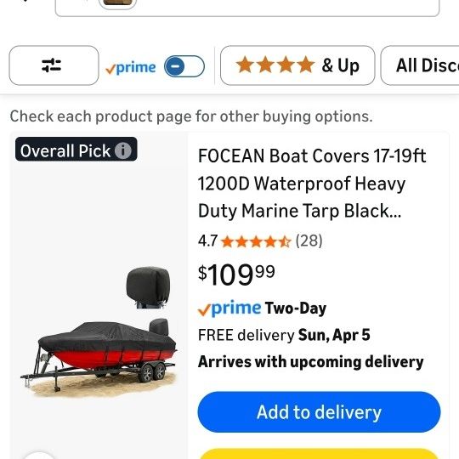
Task: Click the Overall Pick info icon
Action: (123, 150)
